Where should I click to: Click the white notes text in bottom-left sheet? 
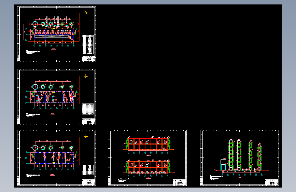pyautogui.click(x=33, y=176)
